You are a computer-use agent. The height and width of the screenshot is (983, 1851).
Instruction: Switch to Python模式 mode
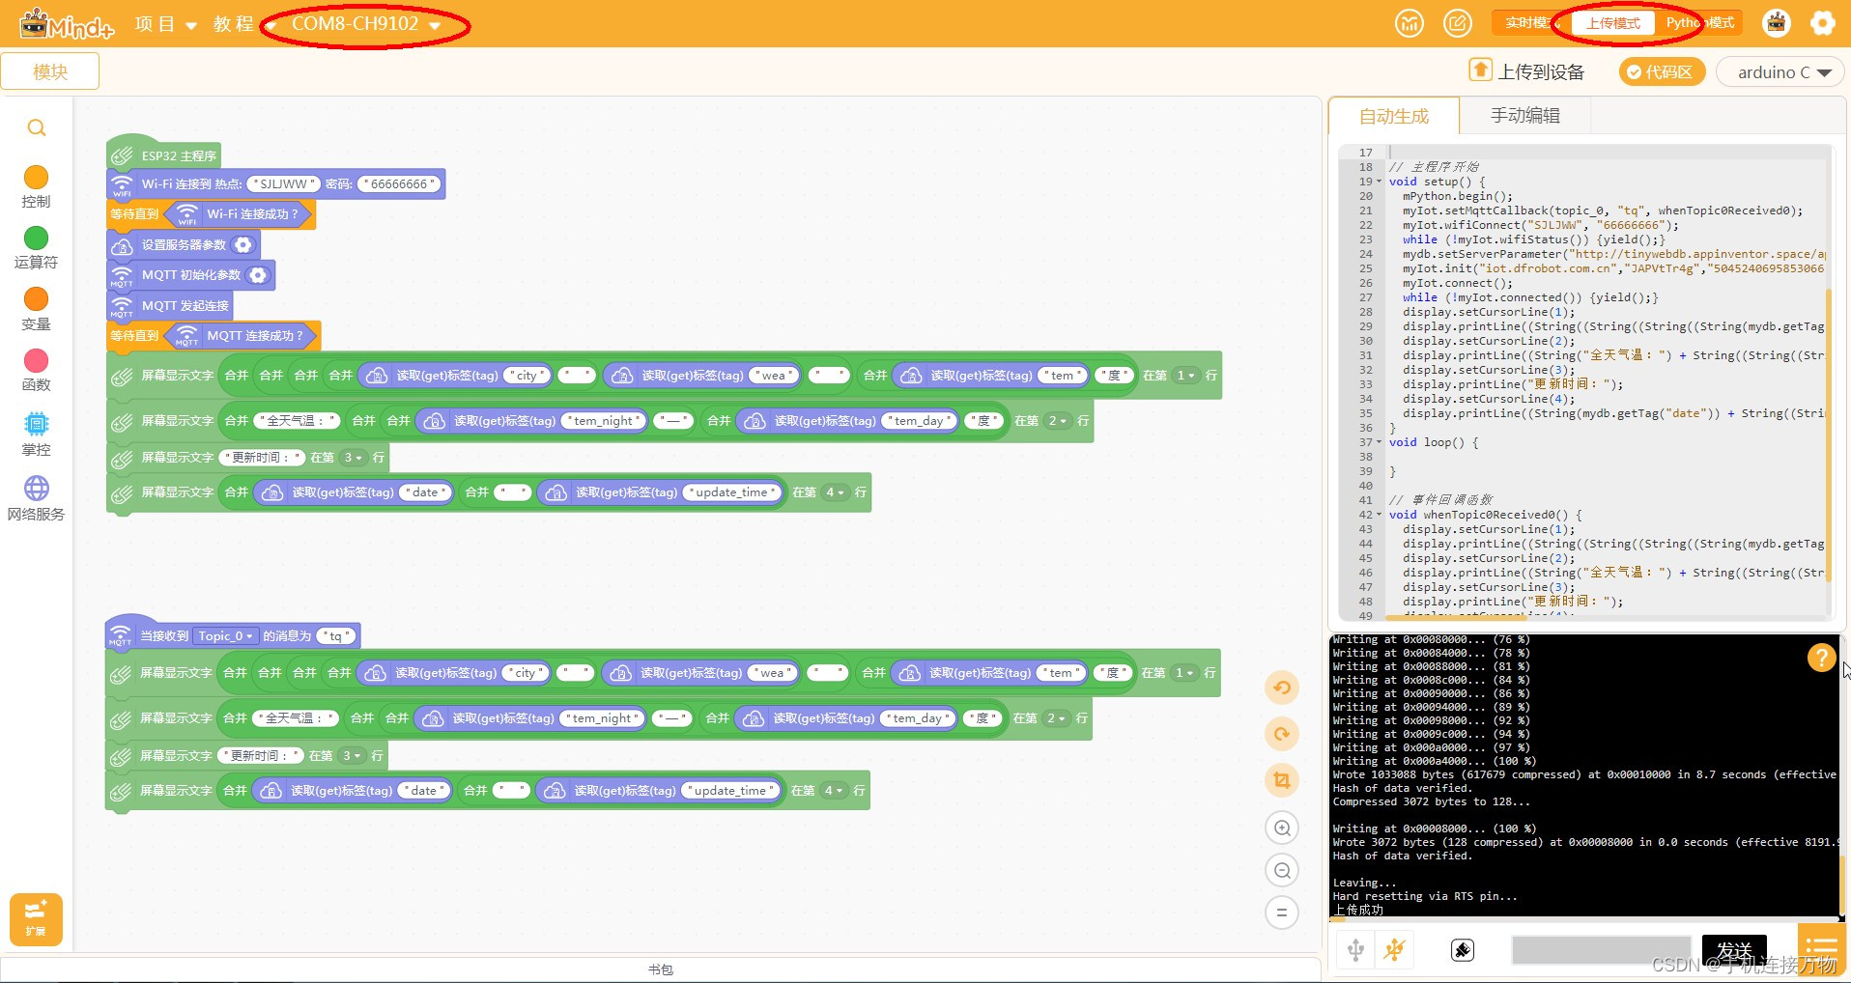[x=1699, y=23]
